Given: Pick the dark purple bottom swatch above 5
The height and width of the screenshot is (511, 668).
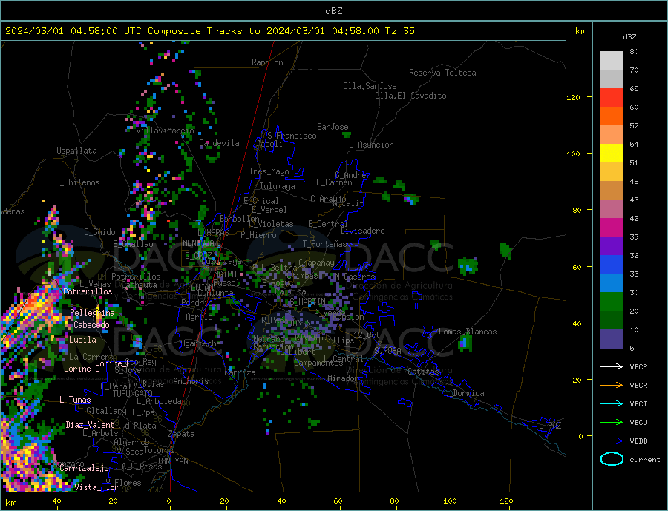Looking at the screenshot, I should (x=612, y=338).
